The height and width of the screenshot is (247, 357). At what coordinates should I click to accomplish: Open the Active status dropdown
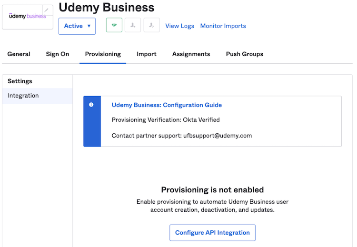click(77, 26)
